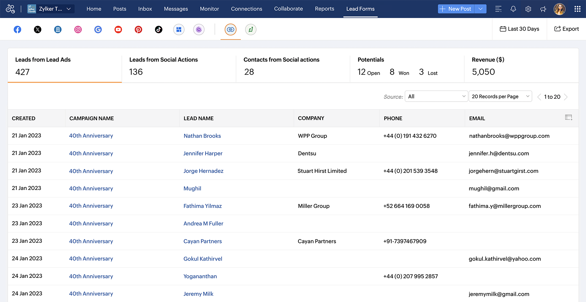The height and width of the screenshot is (302, 586).
Task: Open the Last 30 Days date range
Action: (x=520, y=29)
